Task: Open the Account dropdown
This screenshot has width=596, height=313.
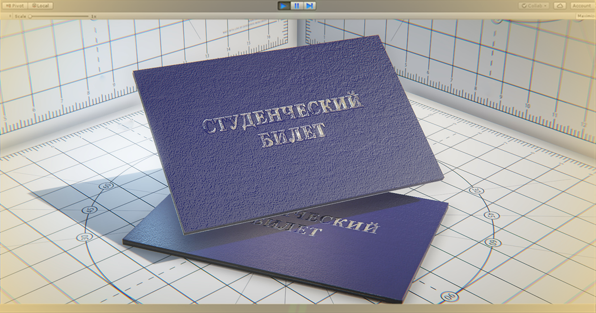Action: pos(581,6)
